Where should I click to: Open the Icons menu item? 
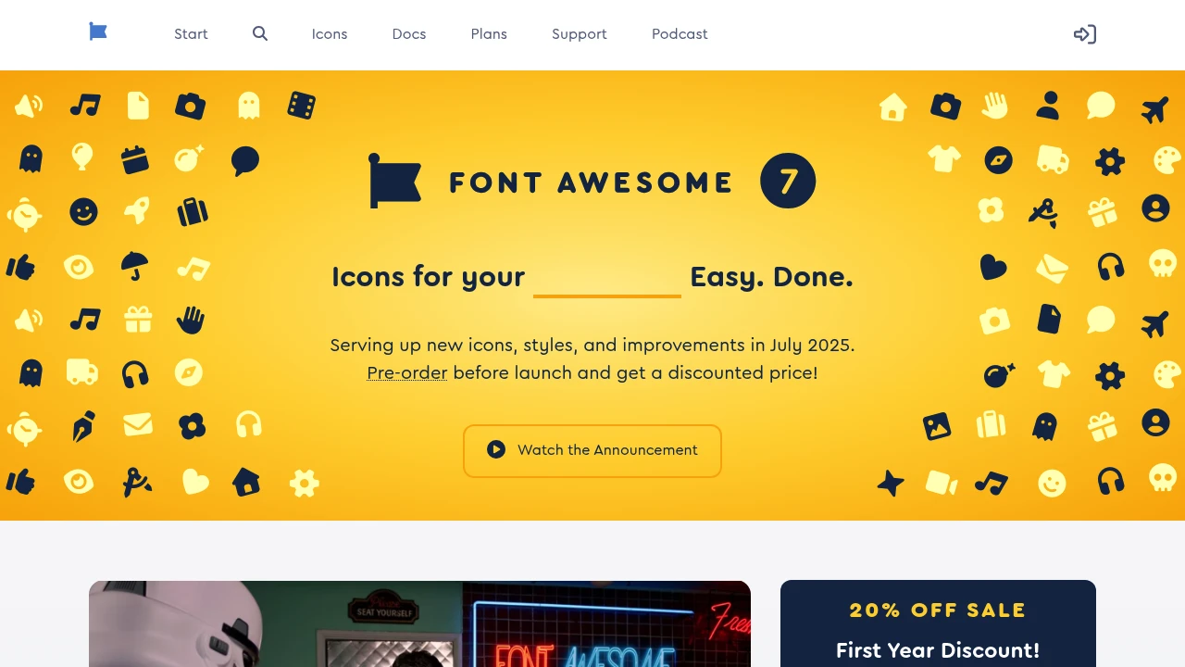click(330, 34)
